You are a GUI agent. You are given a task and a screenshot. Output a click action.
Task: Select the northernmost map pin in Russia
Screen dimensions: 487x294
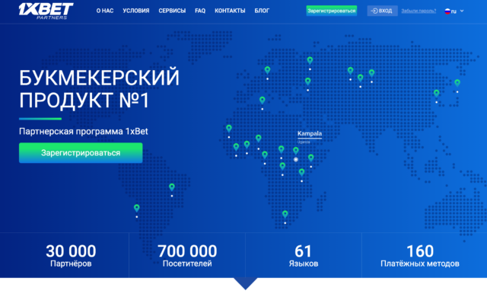310,60
